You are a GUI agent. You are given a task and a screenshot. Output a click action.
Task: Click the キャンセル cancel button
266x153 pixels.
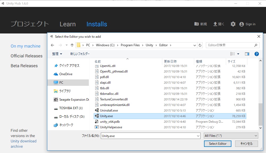247,144
